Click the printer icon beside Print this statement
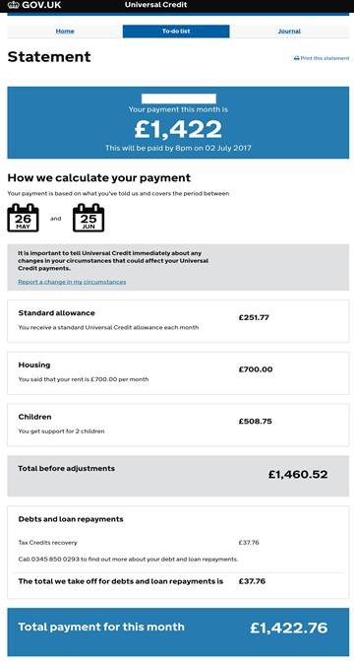 296,58
